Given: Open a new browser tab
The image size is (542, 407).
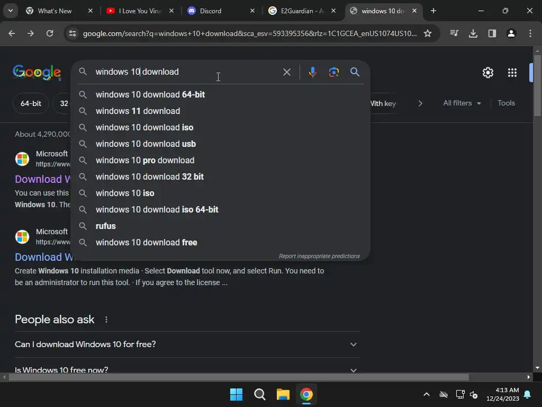Looking at the screenshot, I should [433, 11].
